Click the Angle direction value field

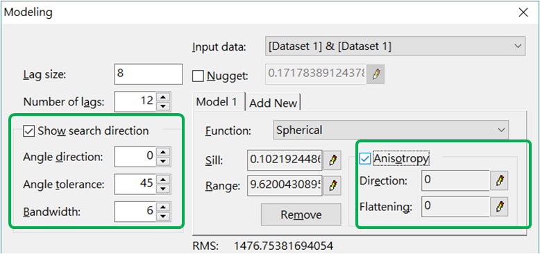tap(135, 157)
